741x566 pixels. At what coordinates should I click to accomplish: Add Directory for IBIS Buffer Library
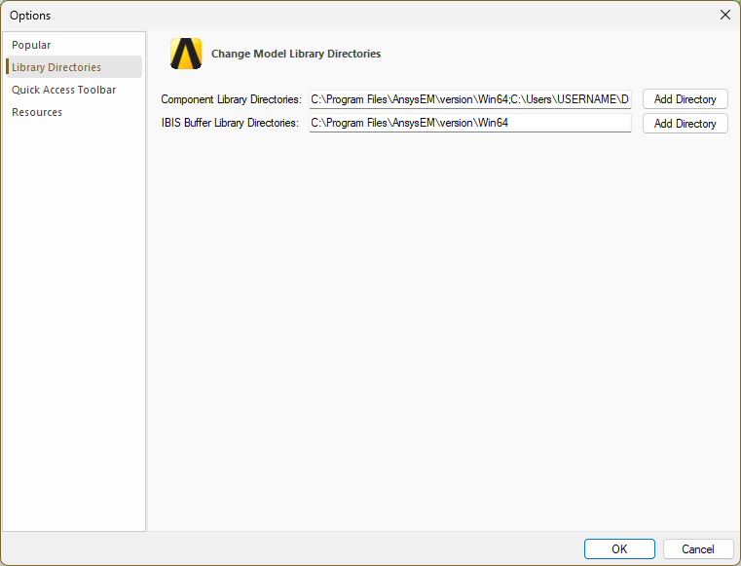click(x=685, y=124)
